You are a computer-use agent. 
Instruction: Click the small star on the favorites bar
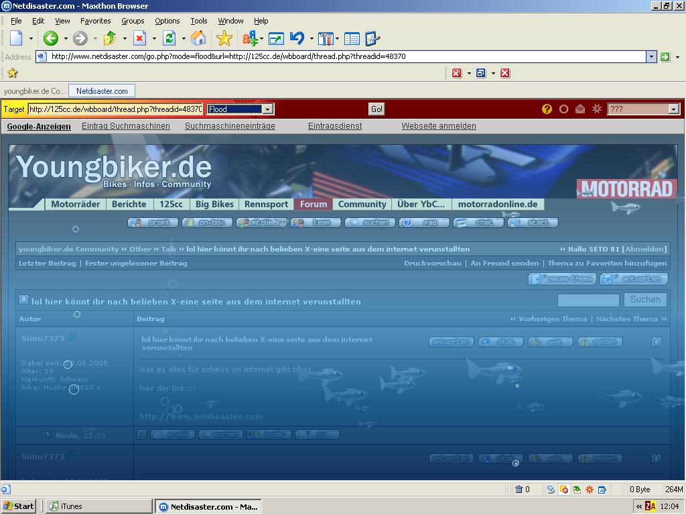tap(13, 73)
